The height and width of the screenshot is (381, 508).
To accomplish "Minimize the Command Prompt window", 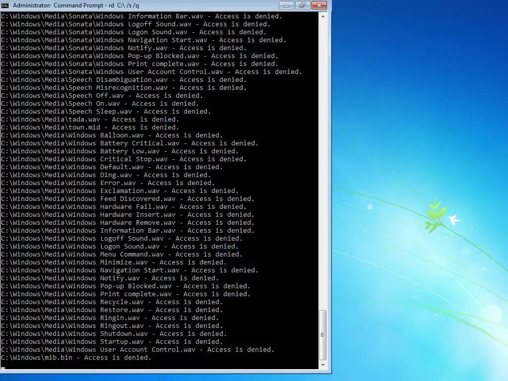I will coord(286,5).
